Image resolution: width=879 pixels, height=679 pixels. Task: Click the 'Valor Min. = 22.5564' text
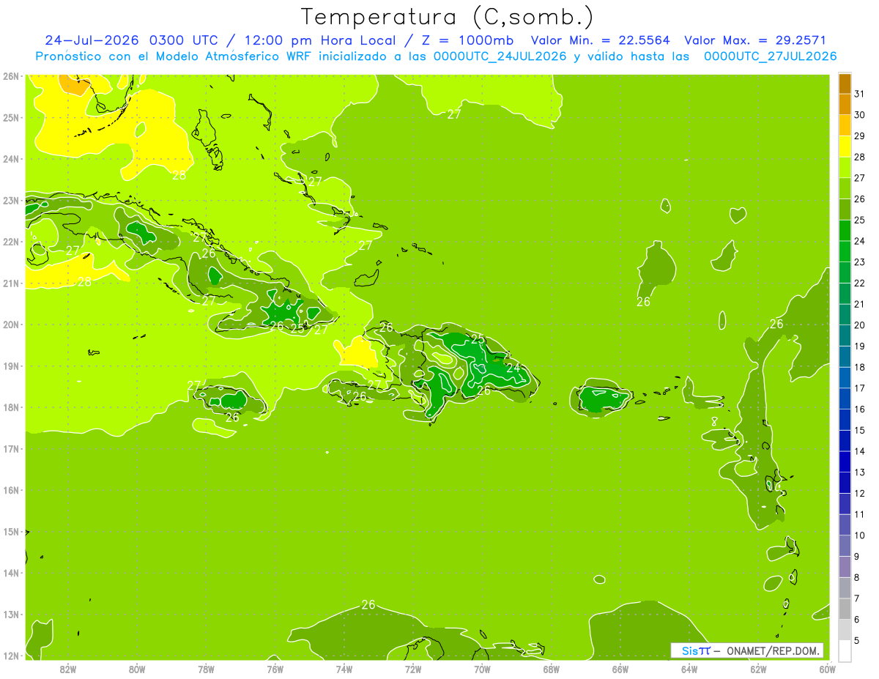(600, 40)
